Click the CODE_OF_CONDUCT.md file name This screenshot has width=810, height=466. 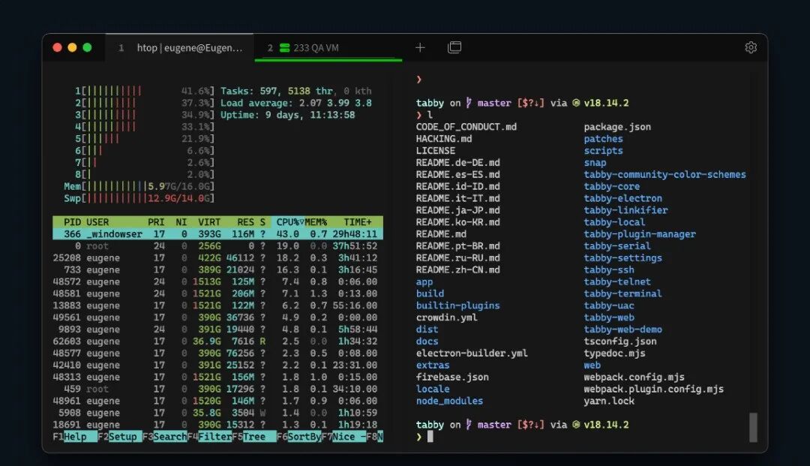pos(466,127)
